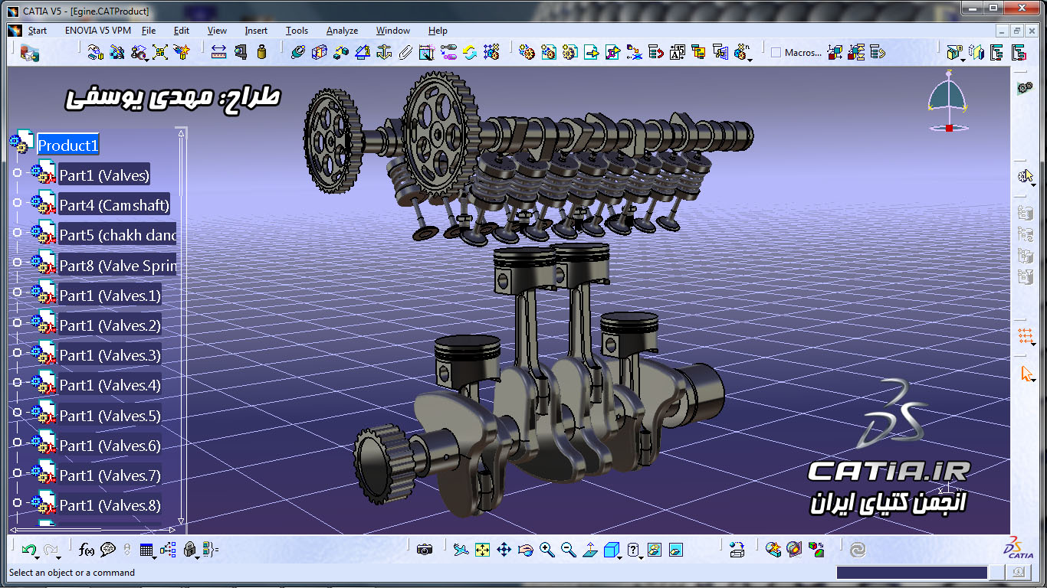The width and height of the screenshot is (1047, 588).
Task: Select the Pan arrows icon
Action: [504, 549]
